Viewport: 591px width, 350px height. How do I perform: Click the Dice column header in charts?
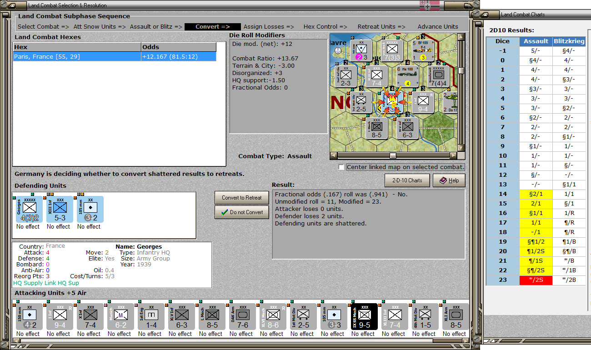click(x=503, y=41)
